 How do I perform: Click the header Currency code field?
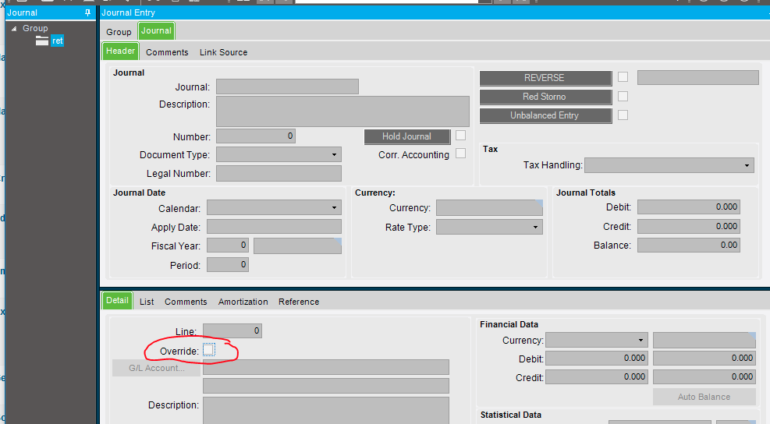[x=489, y=207]
